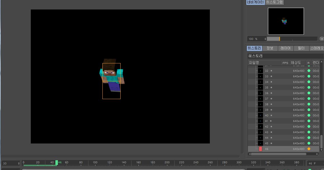Click the 640x480 resolution on row 46
Image resolution: width=324 pixels, height=170 pixels.
click(x=299, y=149)
